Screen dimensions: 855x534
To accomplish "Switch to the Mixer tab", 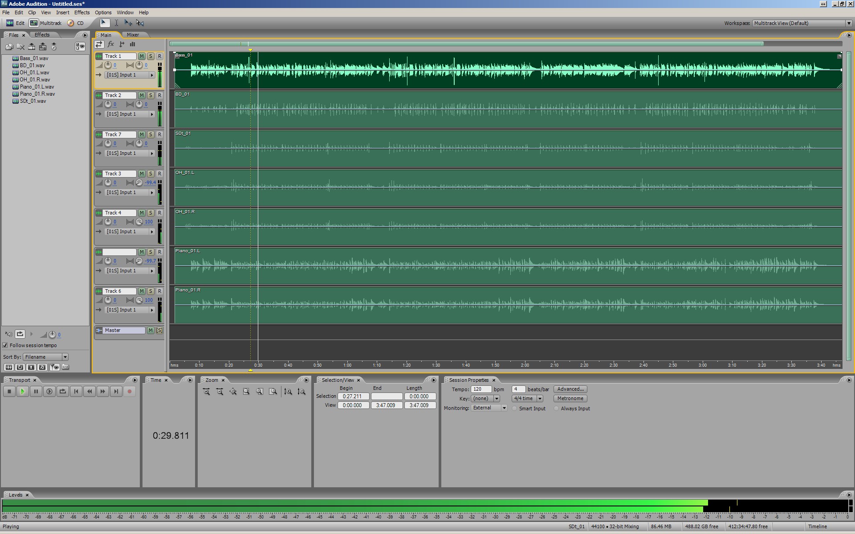I will coord(133,35).
